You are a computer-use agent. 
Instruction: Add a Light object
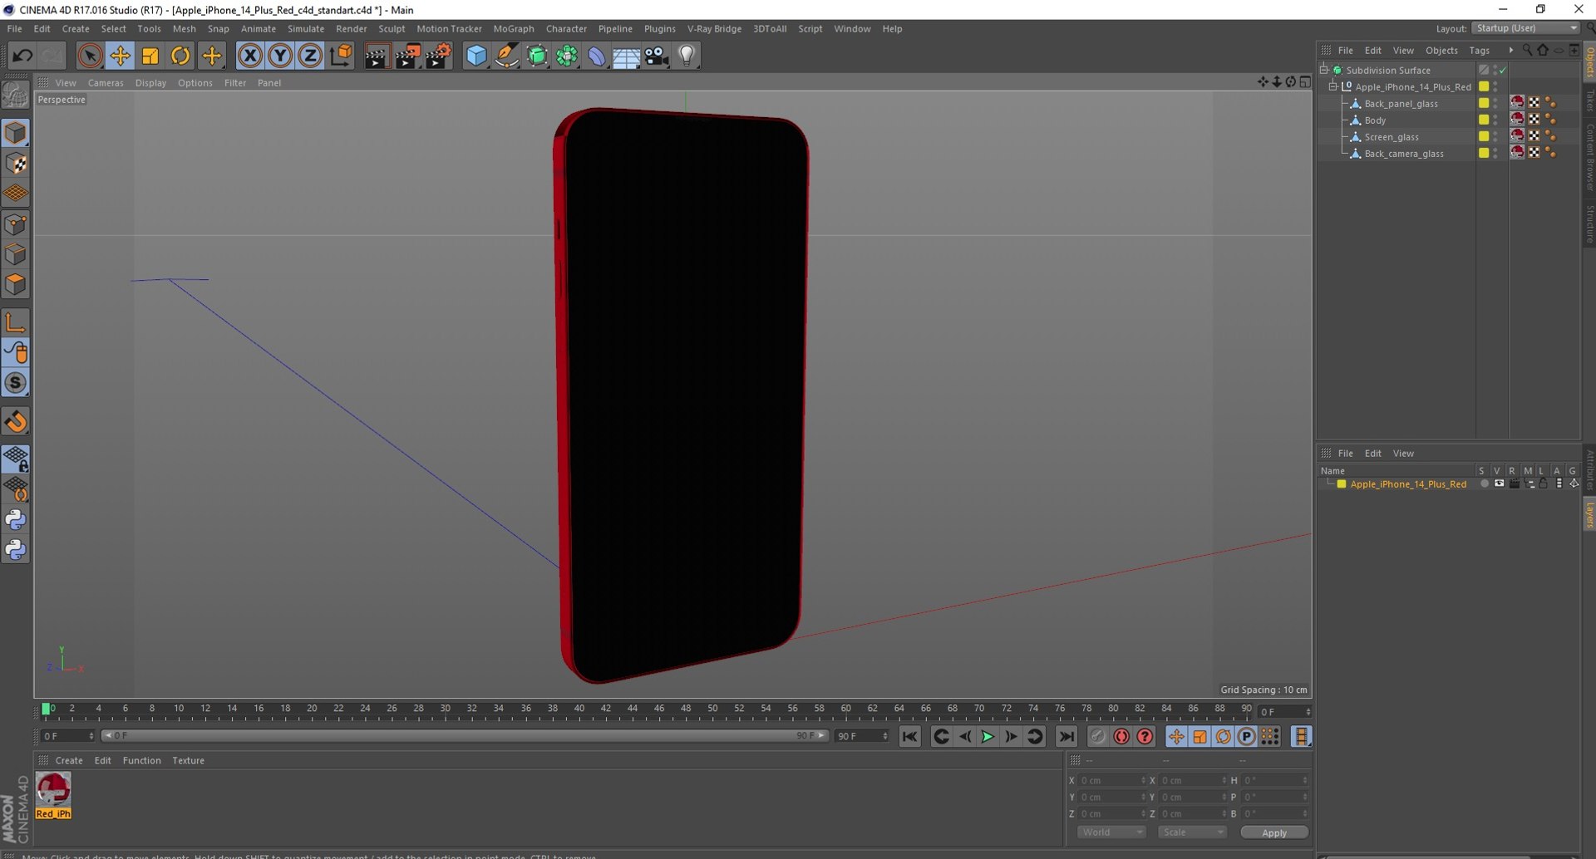[687, 56]
